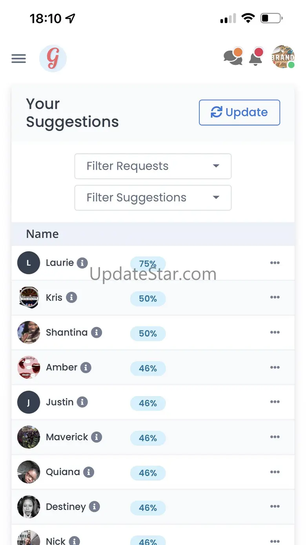Show info for Destiney
Screen dimensions: 306x545
point(94,506)
